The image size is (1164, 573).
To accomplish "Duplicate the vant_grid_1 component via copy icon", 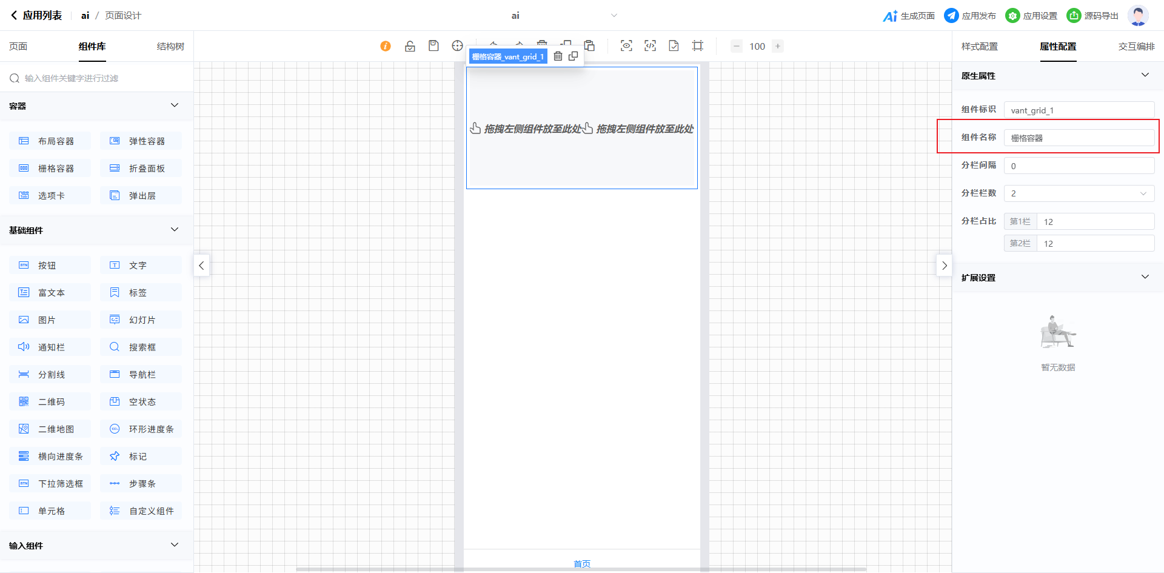I will point(573,56).
